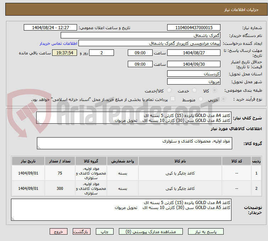Click the توضیحات خریدار text area
Screen dimensions: 268x241
[121, 210]
